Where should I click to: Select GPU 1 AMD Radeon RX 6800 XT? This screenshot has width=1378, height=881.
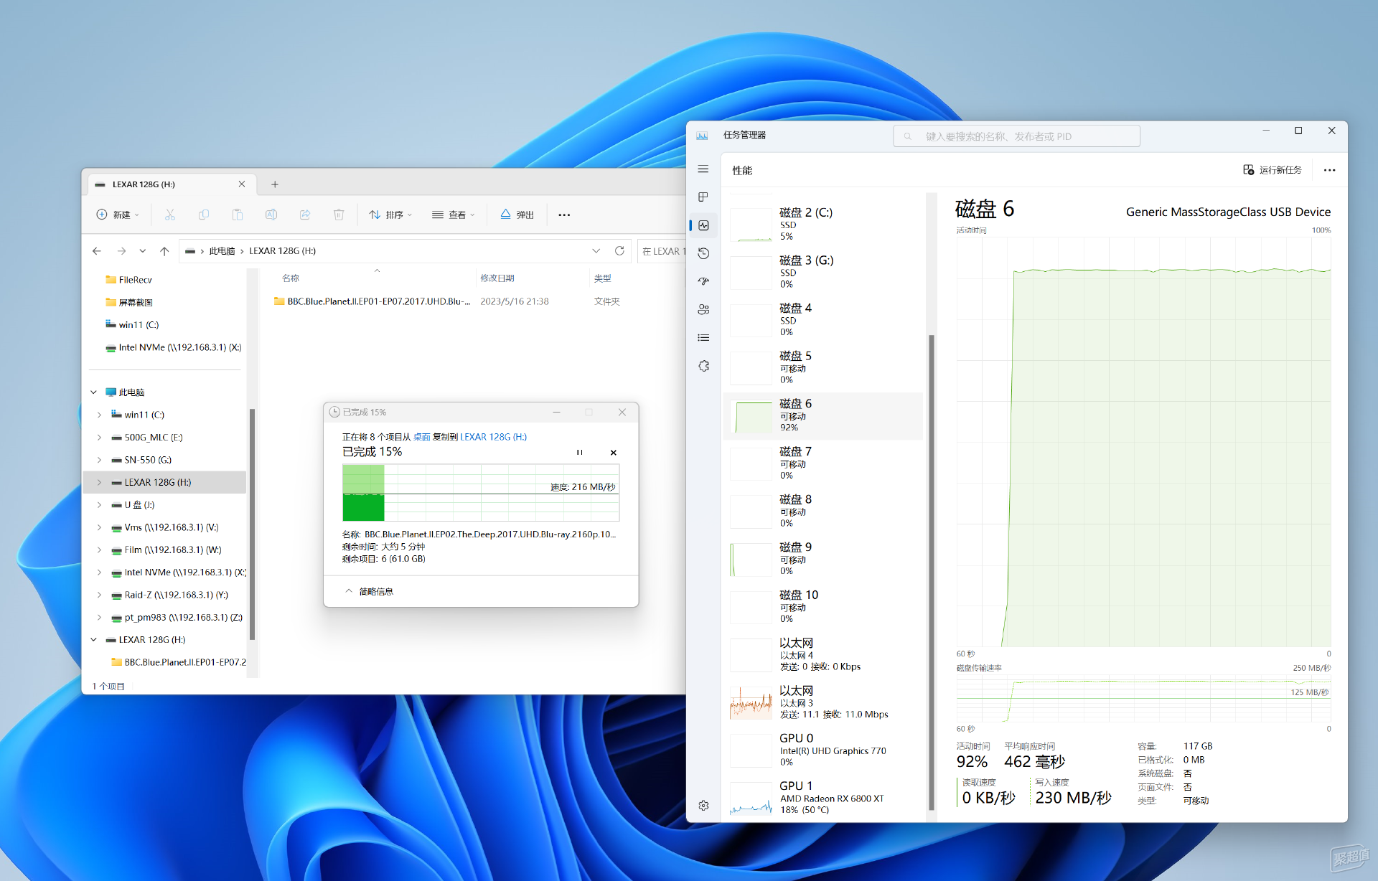coord(822,798)
